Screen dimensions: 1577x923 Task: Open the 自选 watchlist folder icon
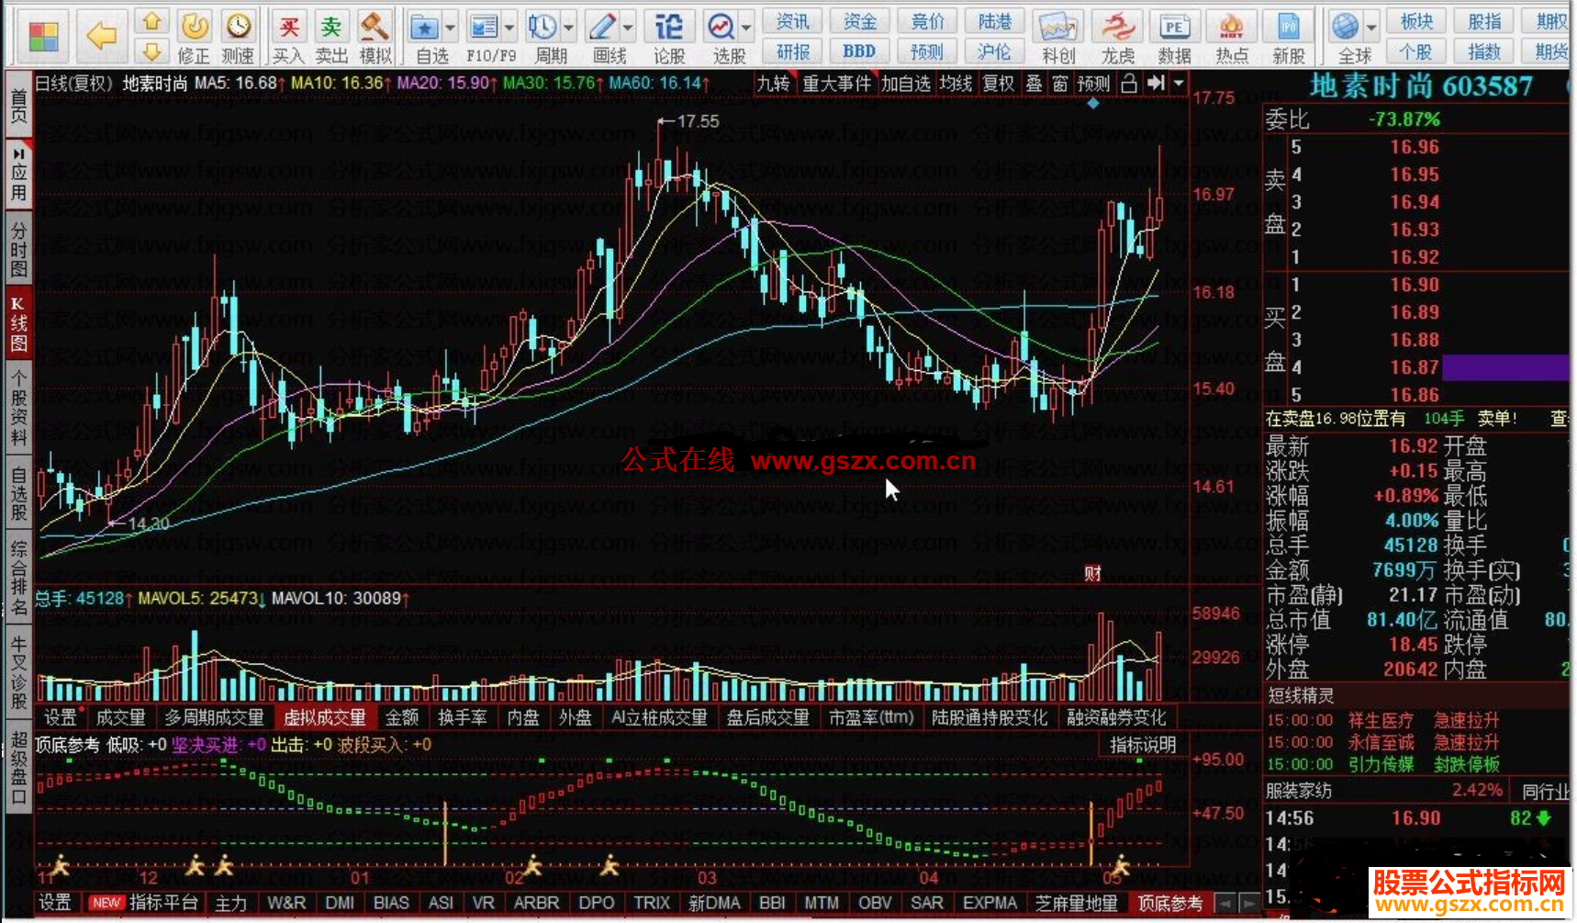coord(424,36)
